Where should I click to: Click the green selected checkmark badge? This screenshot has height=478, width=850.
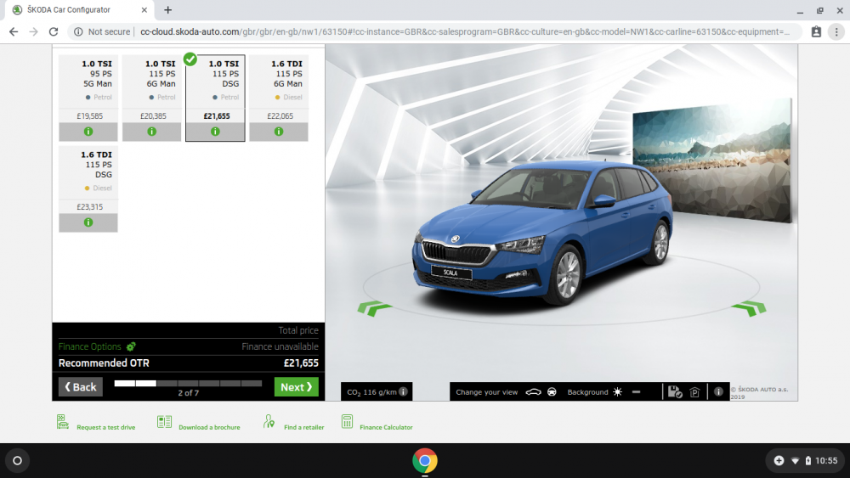pyautogui.click(x=190, y=59)
